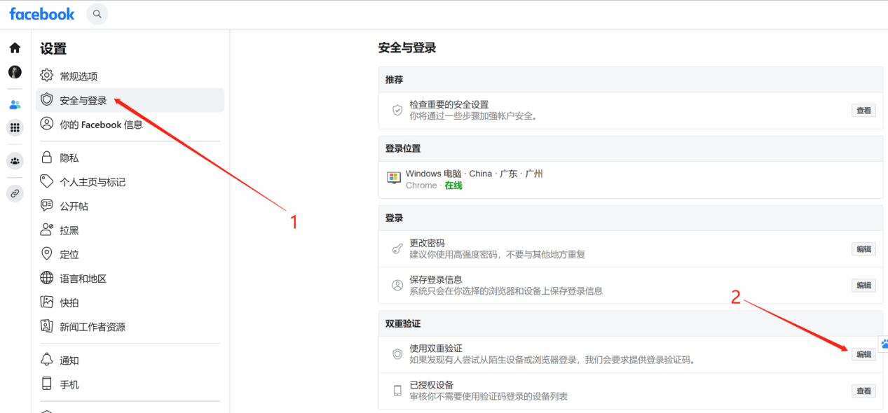Open the Groups icon in sidebar
The height and width of the screenshot is (413, 888).
click(15, 161)
